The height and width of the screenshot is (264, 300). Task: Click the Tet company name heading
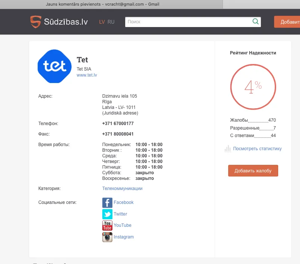click(82, 60)
